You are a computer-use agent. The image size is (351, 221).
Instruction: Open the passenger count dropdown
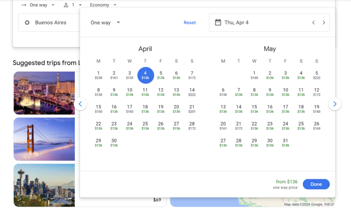(x=74, y=5)
